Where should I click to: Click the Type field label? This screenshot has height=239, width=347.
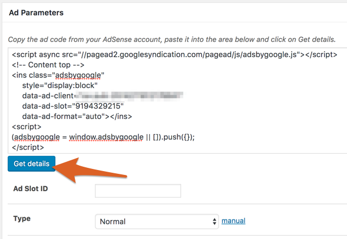coord(22,218)
